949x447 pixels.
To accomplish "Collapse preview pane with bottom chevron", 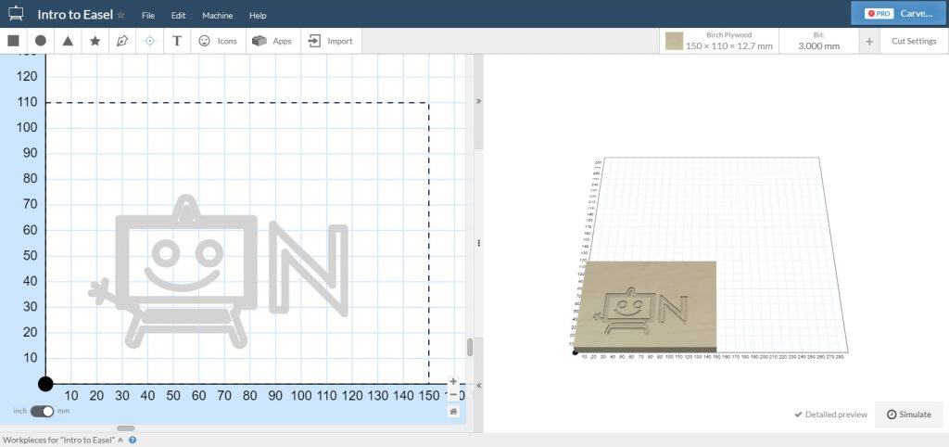I will [479, 385].
